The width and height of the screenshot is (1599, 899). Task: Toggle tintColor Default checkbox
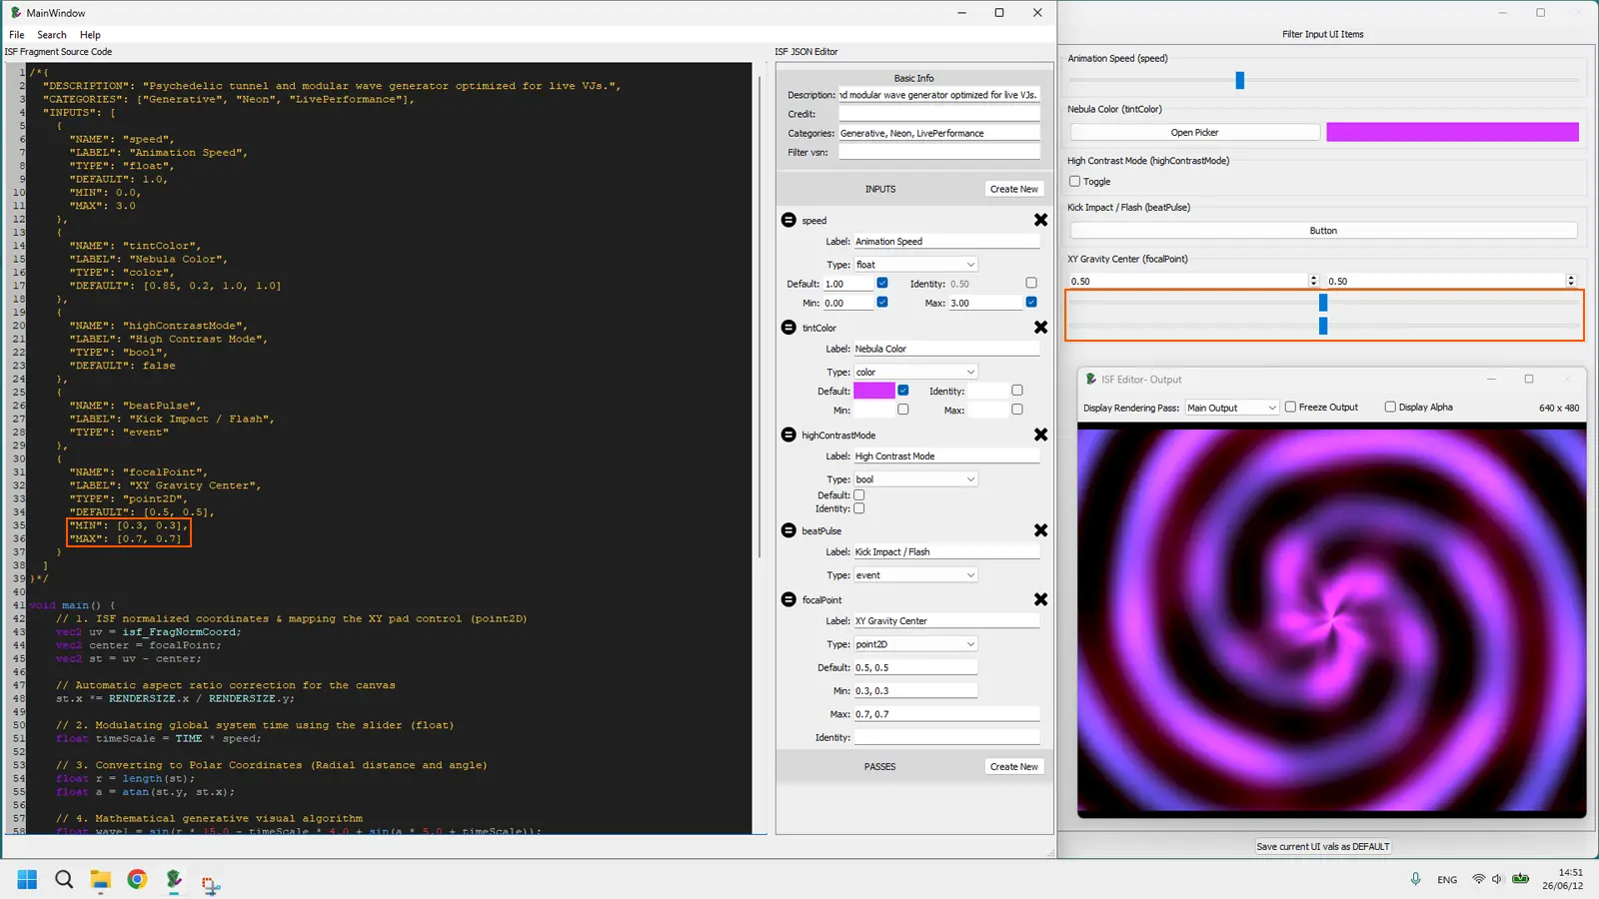click(x=903, y=391)
